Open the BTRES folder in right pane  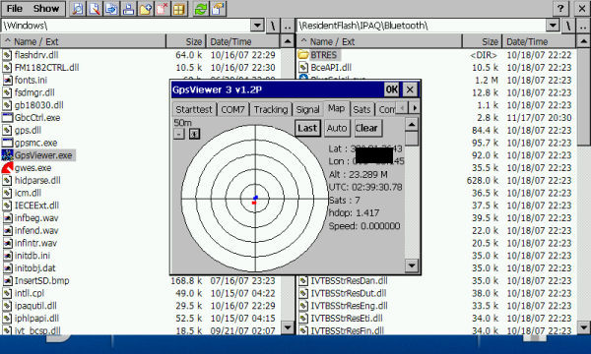323,55
